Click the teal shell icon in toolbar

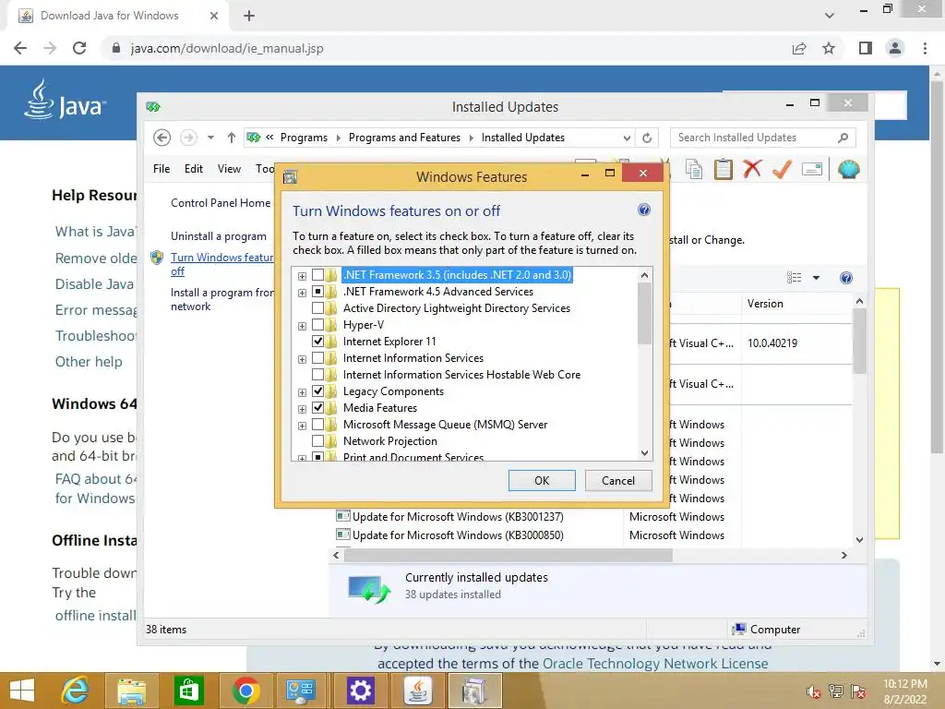(x=848, y=170)
